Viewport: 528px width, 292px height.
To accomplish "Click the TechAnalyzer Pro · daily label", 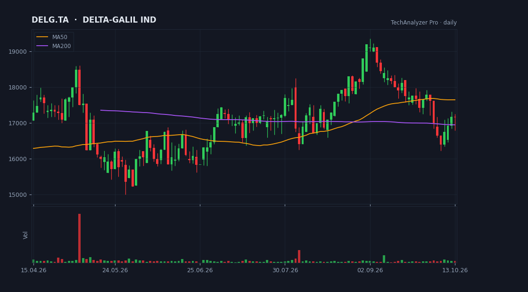I will [x=424, y=23].
